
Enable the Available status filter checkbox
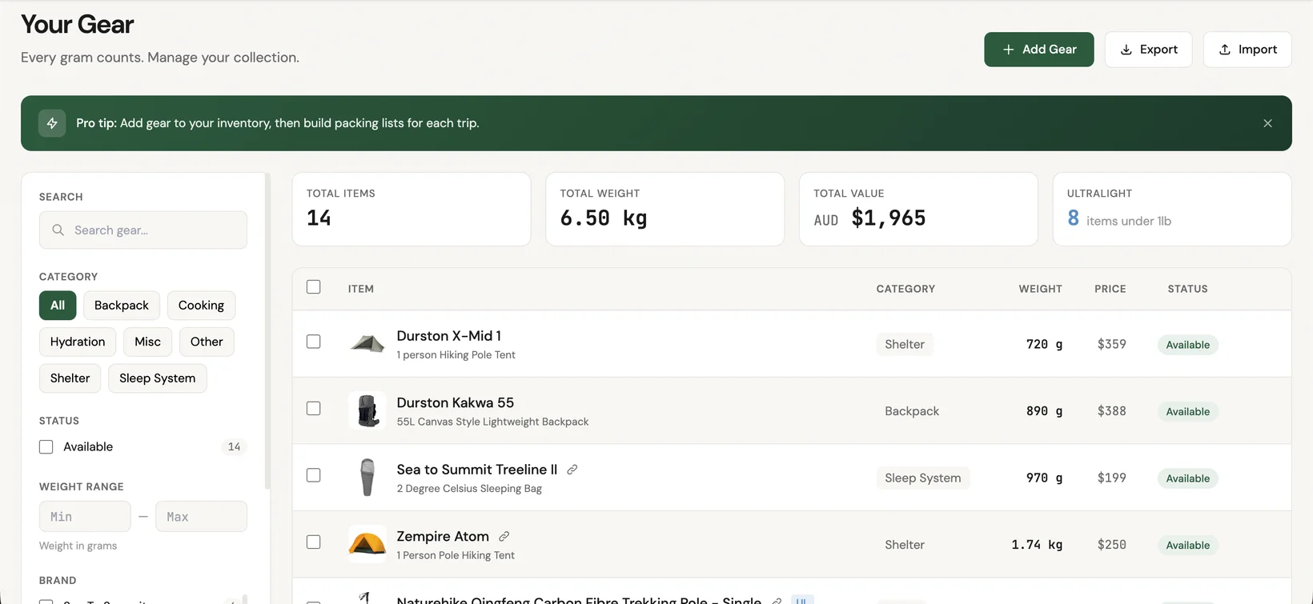click(x=46, y=447)
